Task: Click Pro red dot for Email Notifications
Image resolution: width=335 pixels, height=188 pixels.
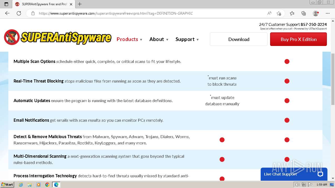Action: pos(287,120)
